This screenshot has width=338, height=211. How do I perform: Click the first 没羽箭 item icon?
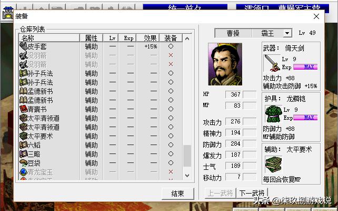tap(23, 55)
